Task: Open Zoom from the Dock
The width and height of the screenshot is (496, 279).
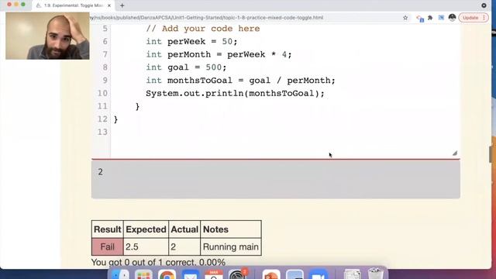Action: pos(318,275)
